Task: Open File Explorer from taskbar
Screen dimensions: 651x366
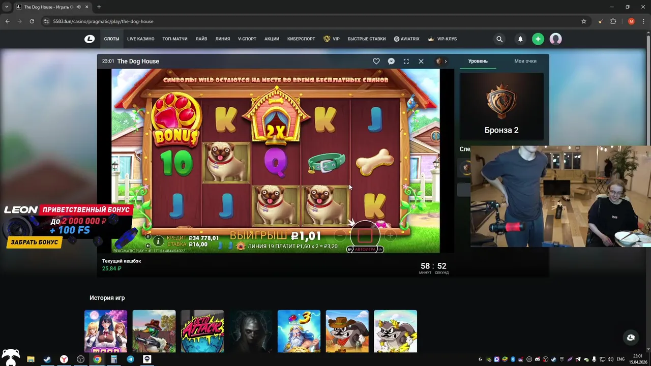Action: coord(31,359)
